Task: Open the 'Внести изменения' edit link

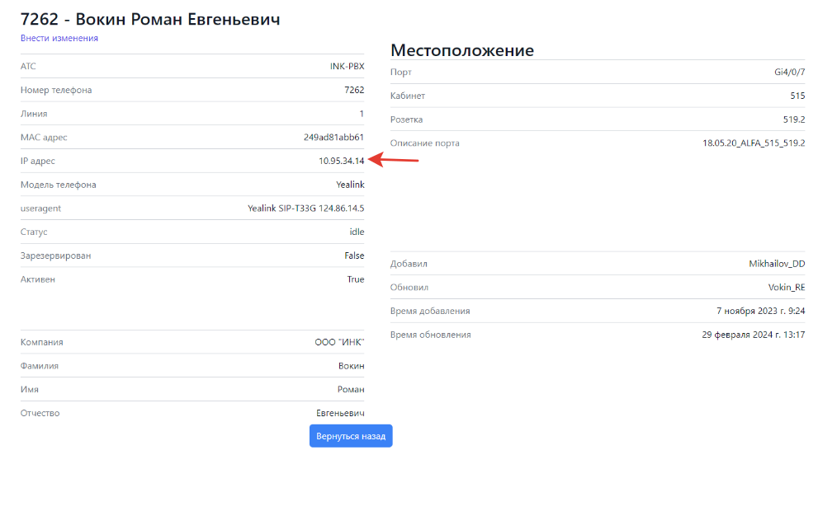Action: (x=59, y=39)
